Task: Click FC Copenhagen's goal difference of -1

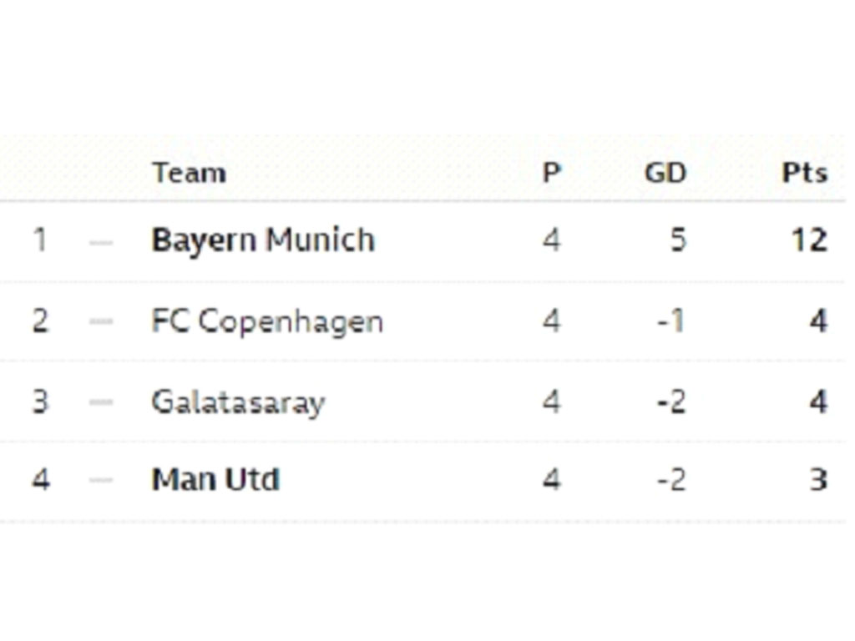Action: pyautogui.click(x=670, y=321)
